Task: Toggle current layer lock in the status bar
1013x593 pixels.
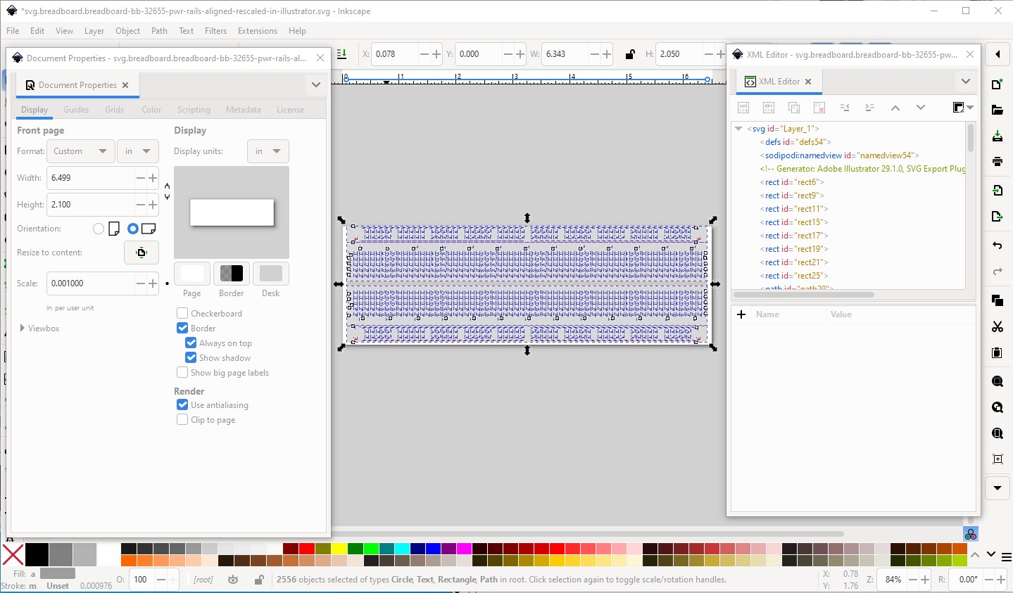Action: point(259,580)
